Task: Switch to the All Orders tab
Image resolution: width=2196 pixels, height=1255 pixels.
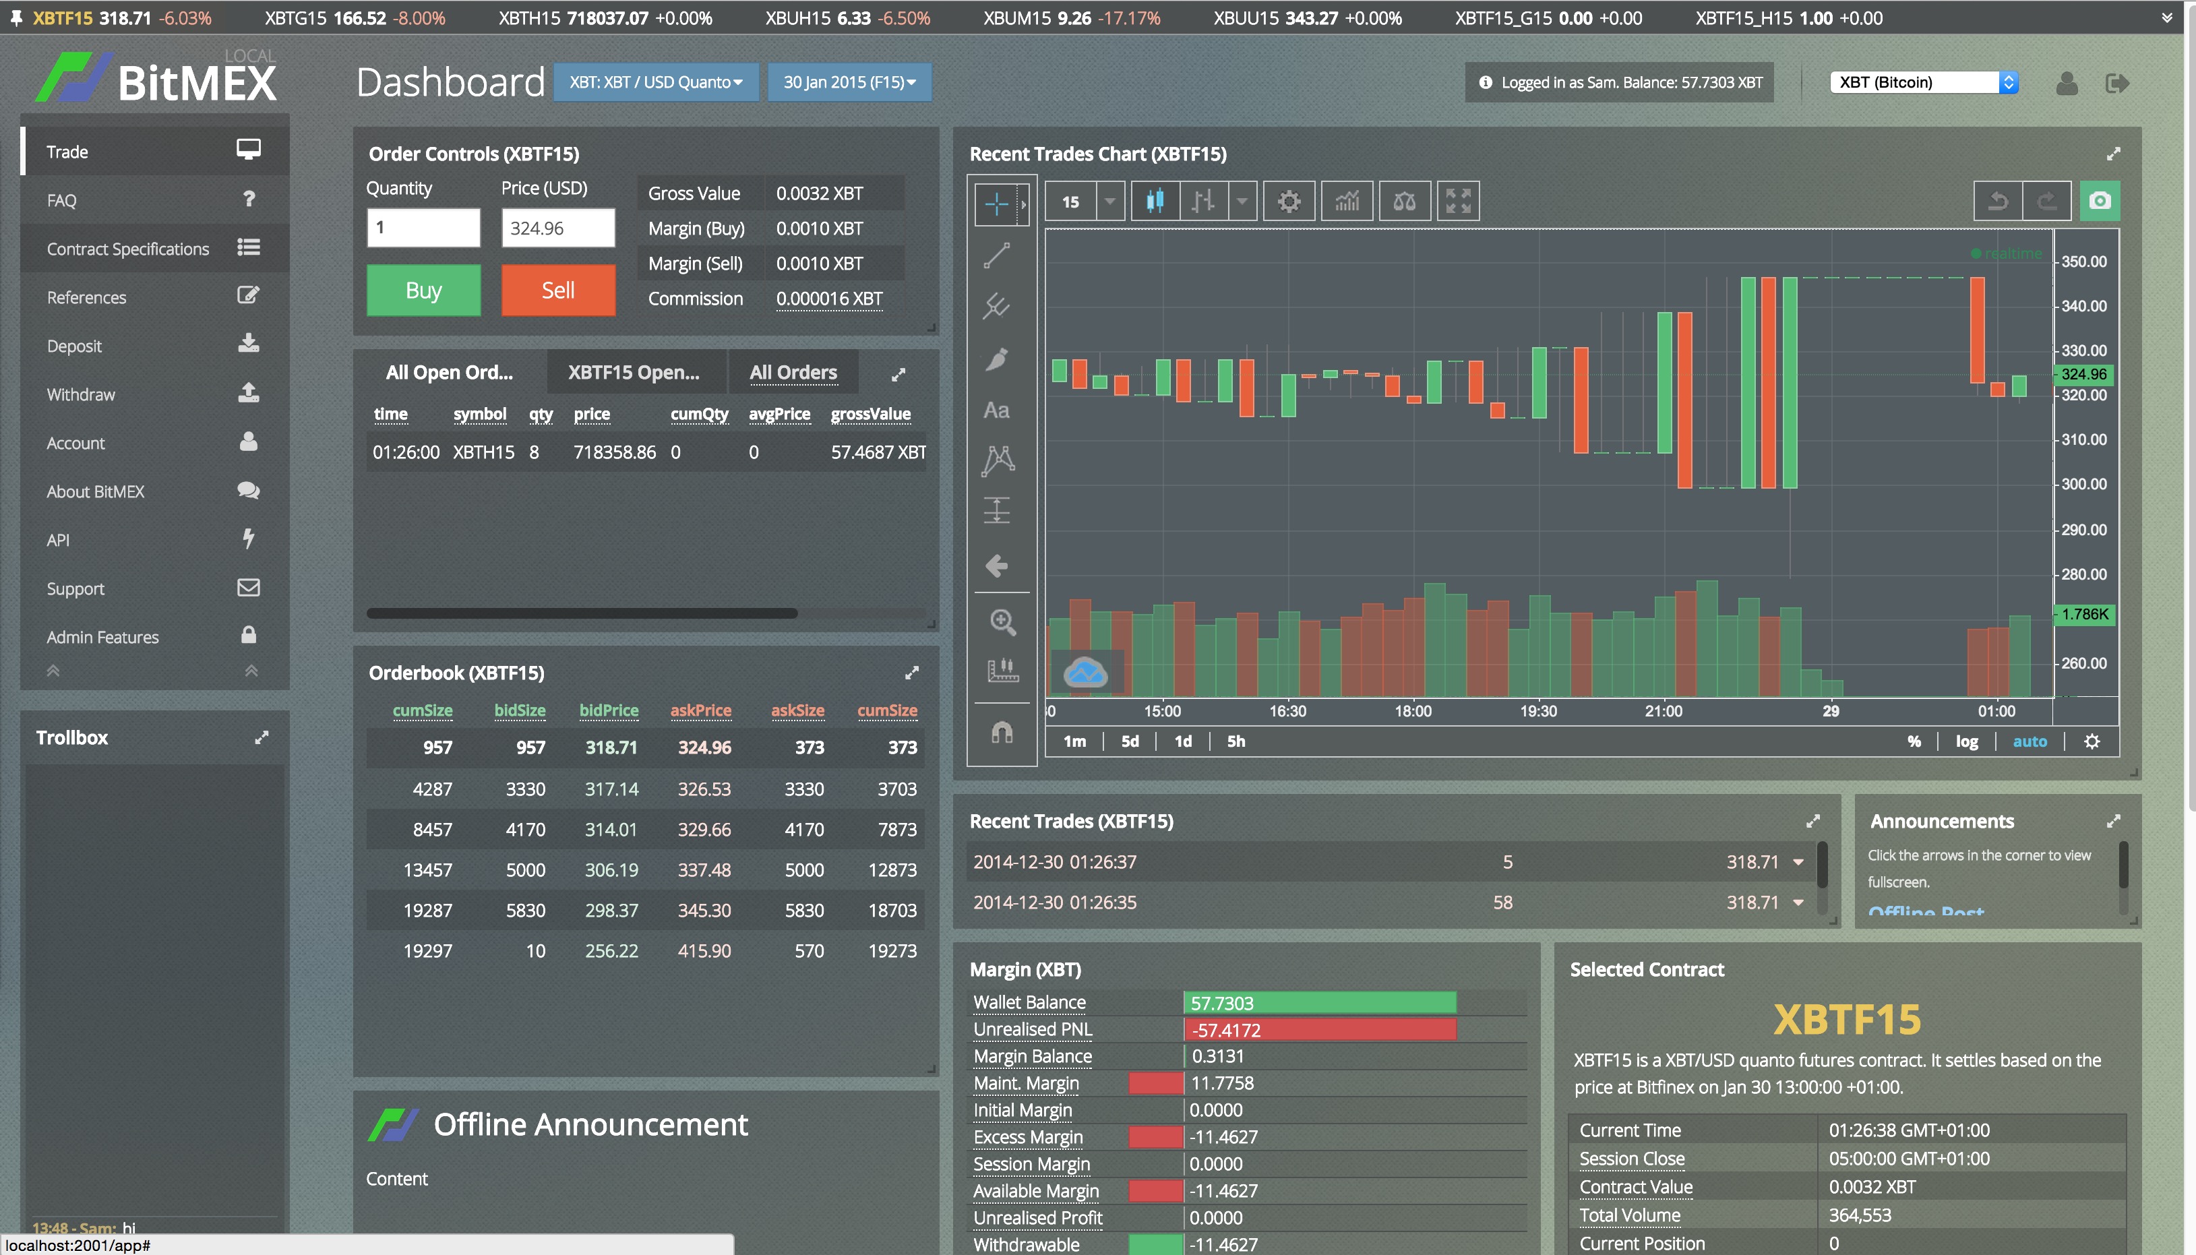Action: (x=793, y=372)
